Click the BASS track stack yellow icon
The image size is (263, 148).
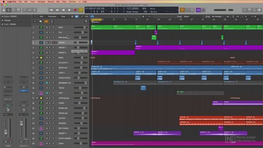tap(41, 58)
